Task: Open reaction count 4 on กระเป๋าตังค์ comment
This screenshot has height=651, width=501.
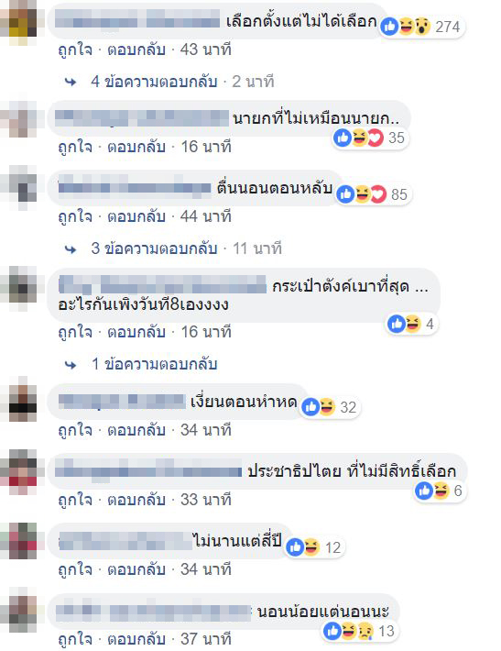Action: tap(430, 324)
